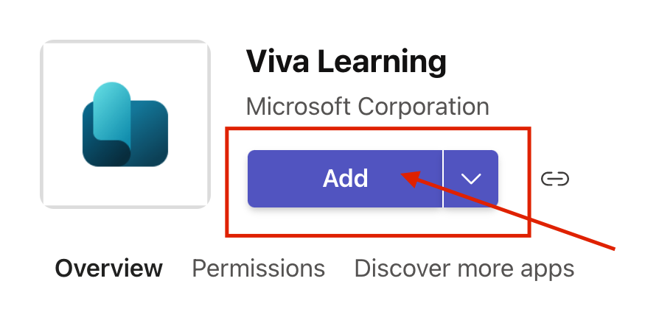Select the Overview tab
Viewport: 659px width, 309px height.
[x=108, y=269]
